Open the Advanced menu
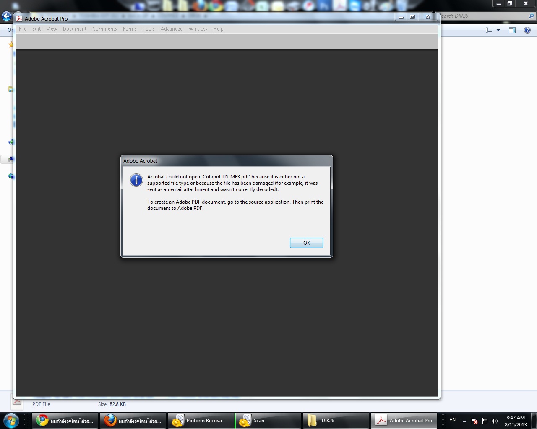Viewport: 537px width, 429px height. coord(172,29)
